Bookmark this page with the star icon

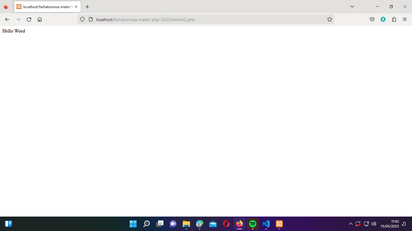click(x=330, y=19)
